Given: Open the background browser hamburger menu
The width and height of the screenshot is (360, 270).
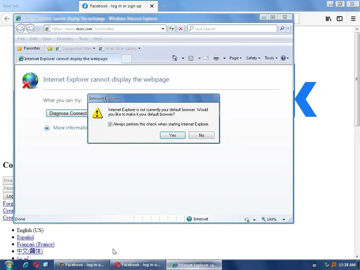Looking at the screenshot, I should point(353,19).
